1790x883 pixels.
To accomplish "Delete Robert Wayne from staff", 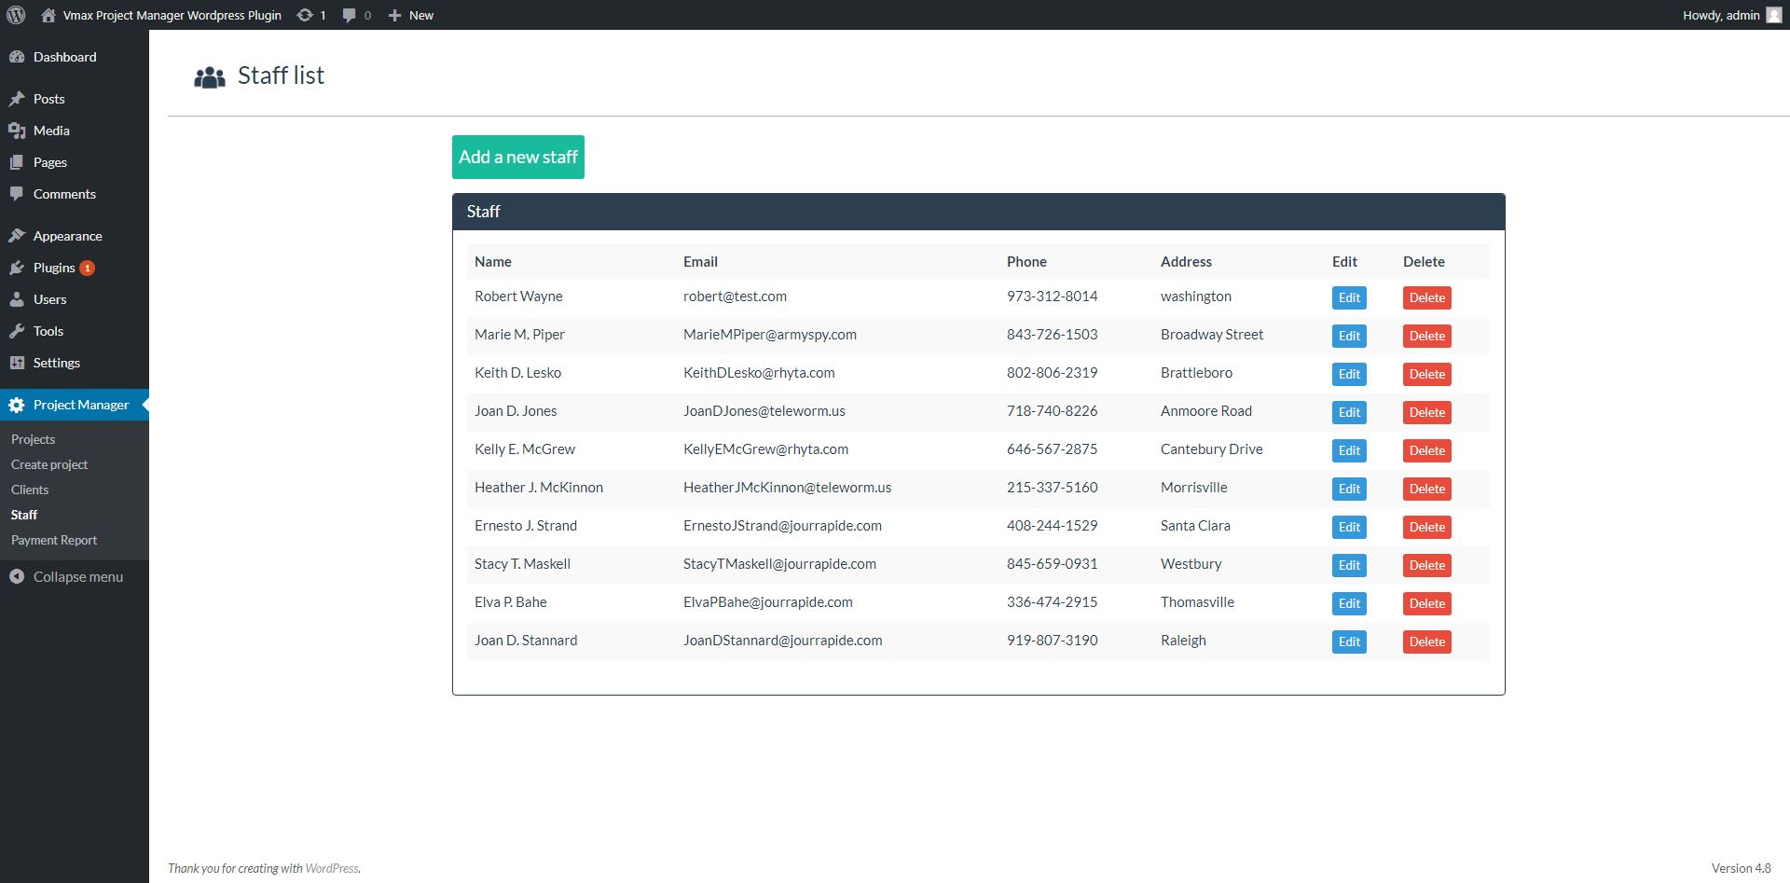I will (x=1427, y=297).
